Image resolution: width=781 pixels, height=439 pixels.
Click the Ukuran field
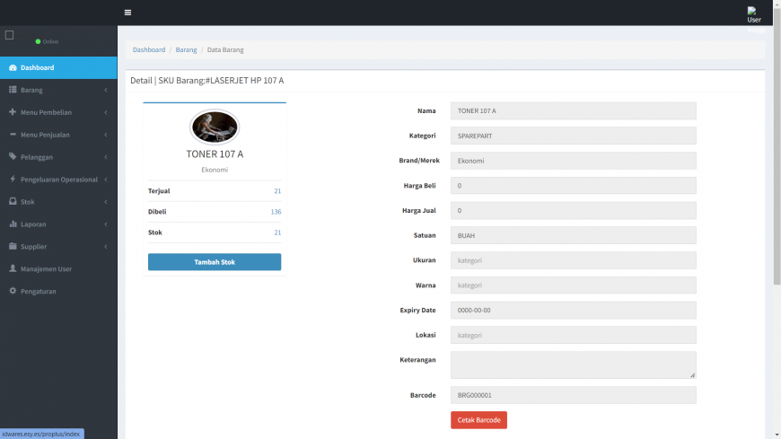point(574,260)
